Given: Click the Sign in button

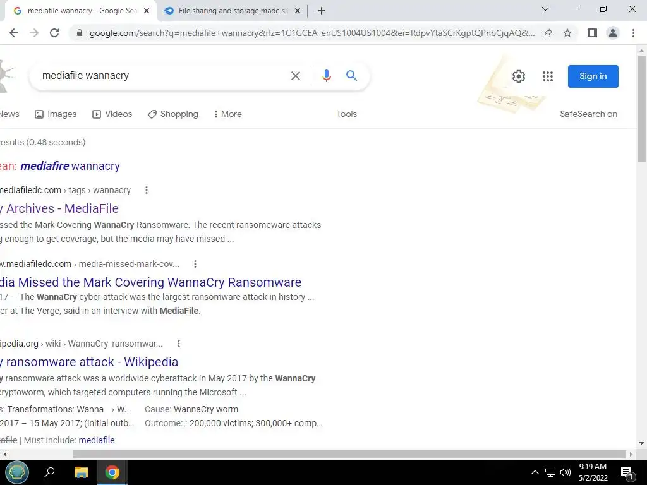Looking at the screenshot, I should coord(593,76).
